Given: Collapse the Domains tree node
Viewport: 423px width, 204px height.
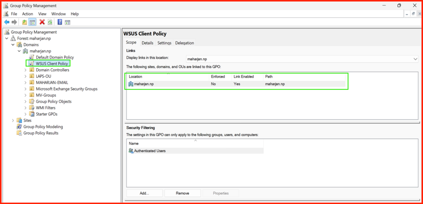Looking at the screenshot, I should [x=13, y=45].
